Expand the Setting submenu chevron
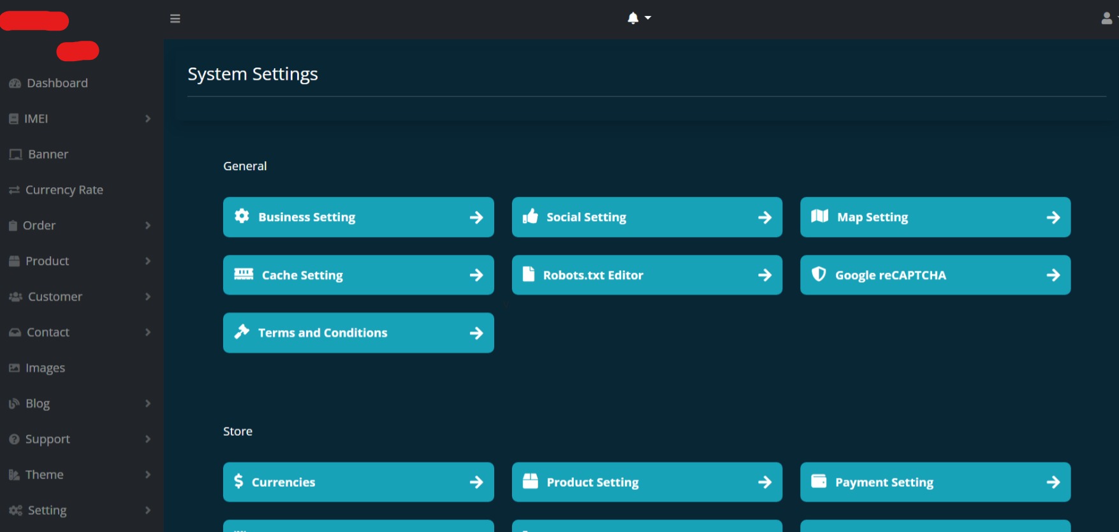The height and width of the screenshot is (532, 1119). coord(148,510)
